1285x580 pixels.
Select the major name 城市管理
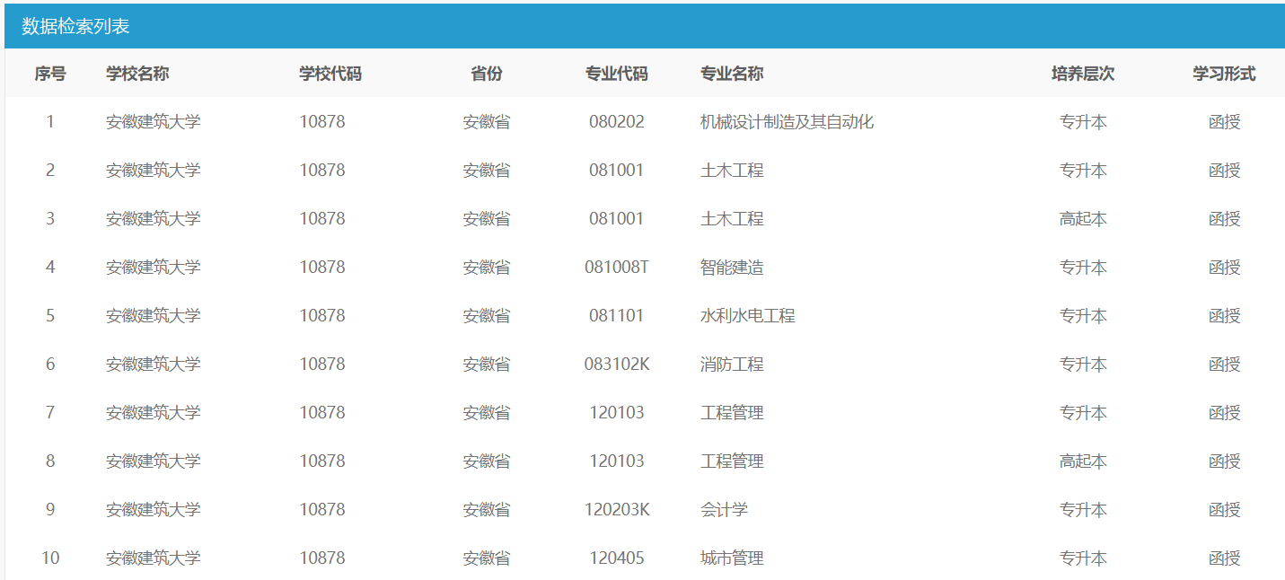click(x=732, y=558)
